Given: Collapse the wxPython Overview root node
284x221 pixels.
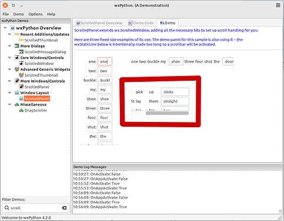Looking at the screenshot, I should pyautogui.click(x=5, y=28).
